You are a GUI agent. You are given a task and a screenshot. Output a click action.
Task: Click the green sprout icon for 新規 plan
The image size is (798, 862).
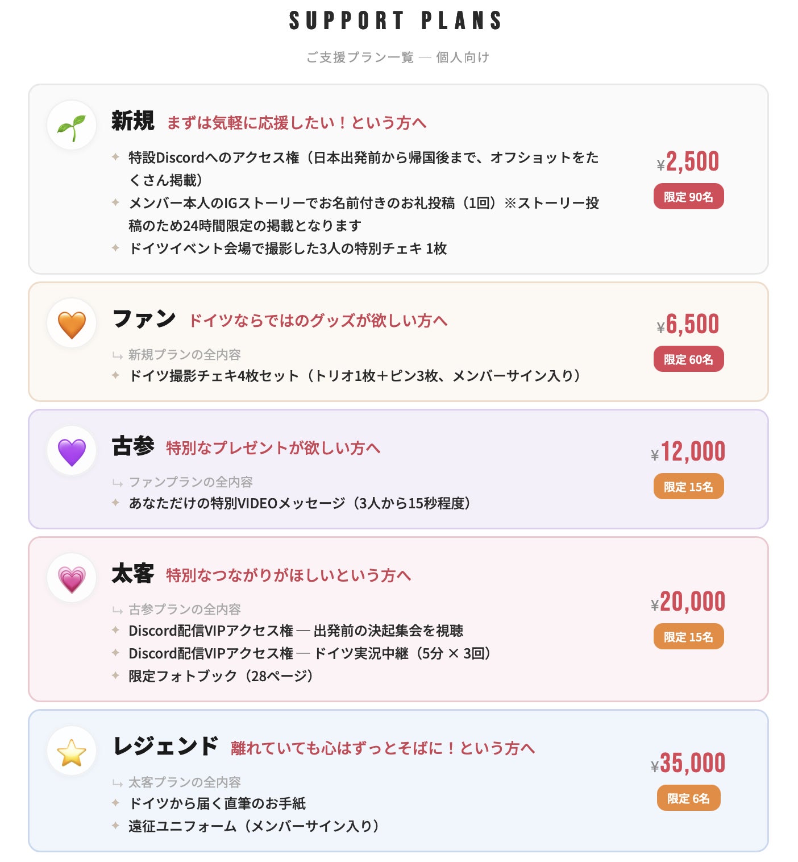coord(72,126)
